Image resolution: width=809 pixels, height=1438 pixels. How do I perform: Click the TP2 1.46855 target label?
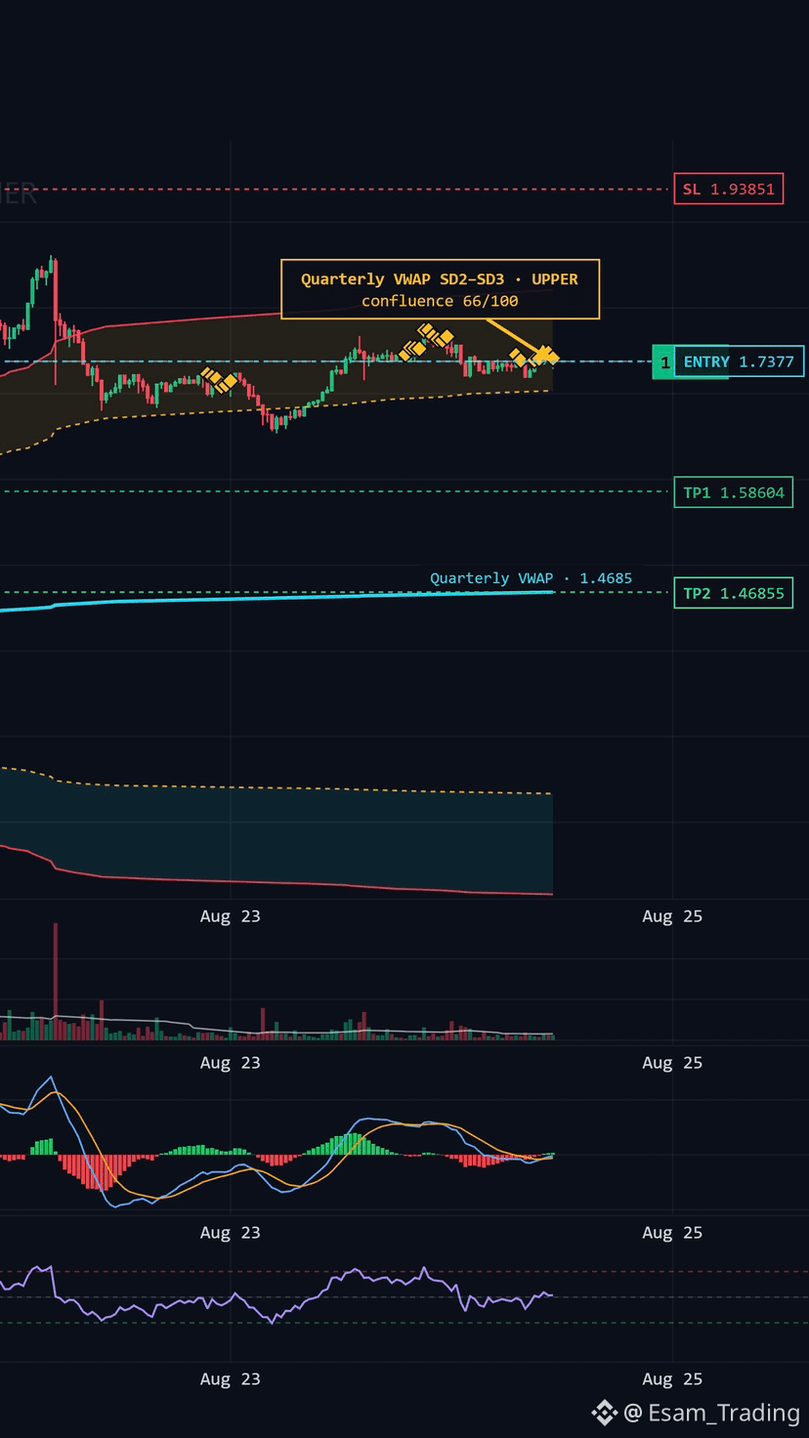733,593
